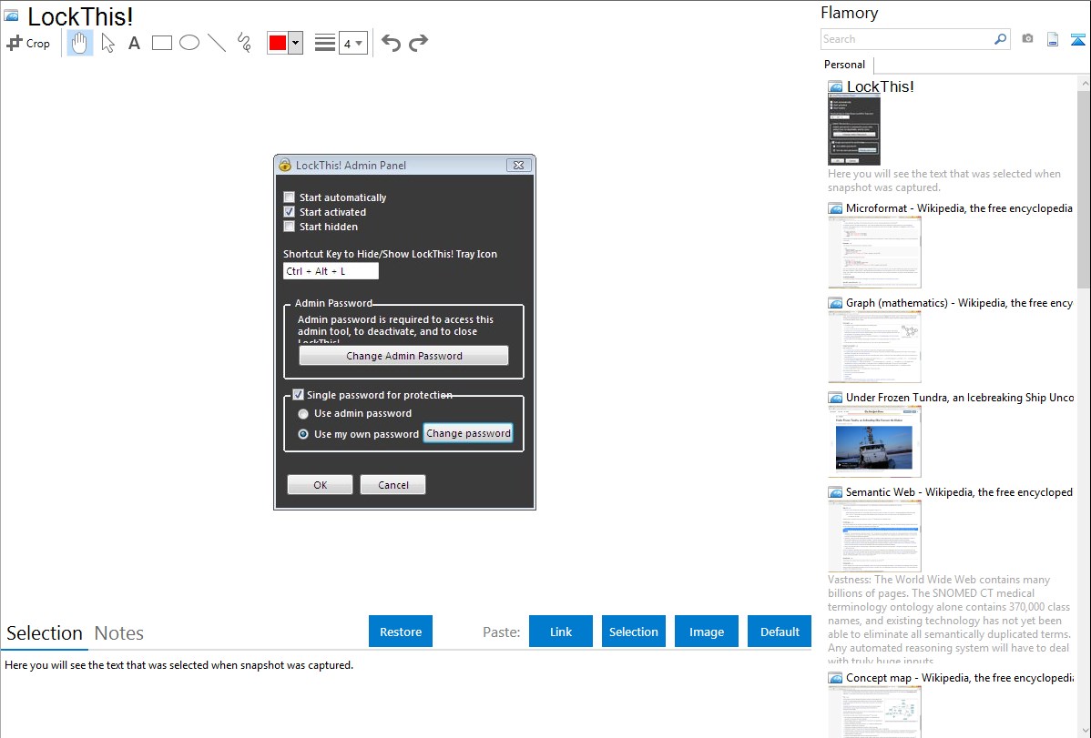Click the blue Selection paste button
This screenshot has height=738, width=1091.
point(634,632)
